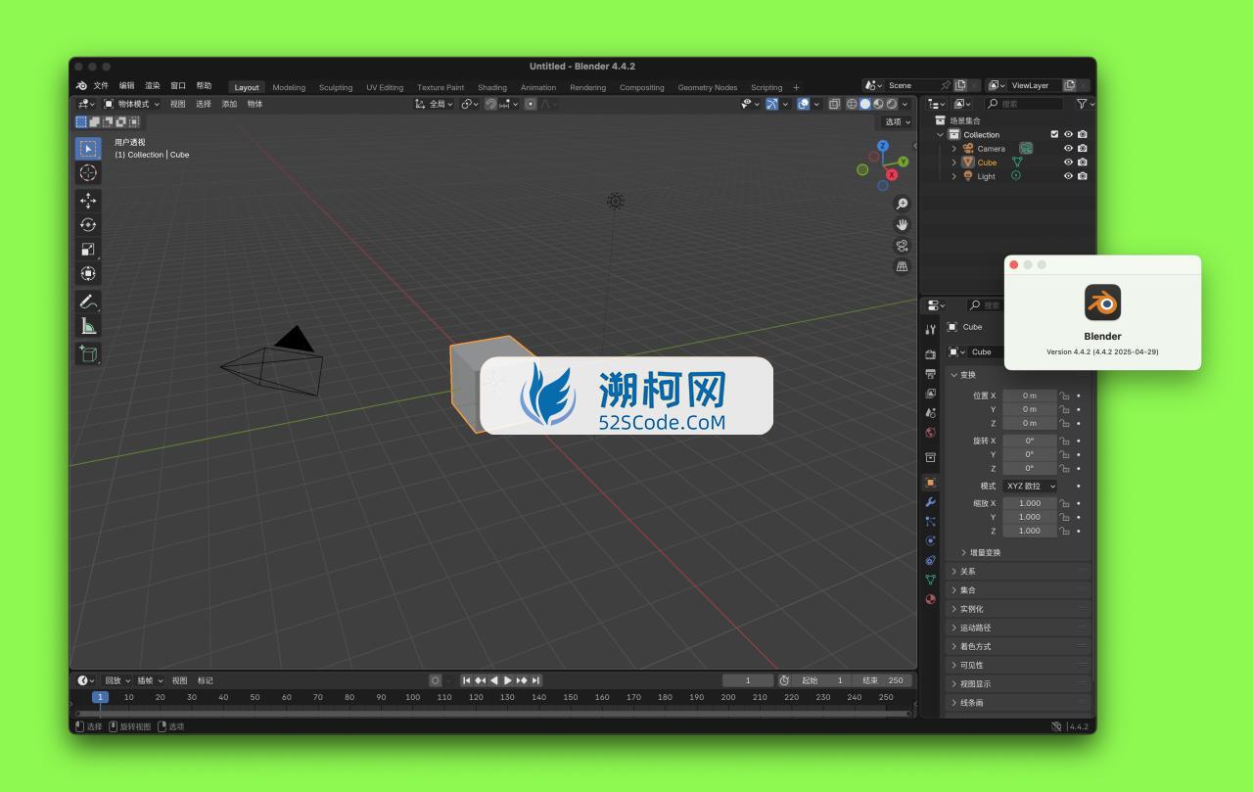Select the Select Box tool in toolbar

click(88, 149)
